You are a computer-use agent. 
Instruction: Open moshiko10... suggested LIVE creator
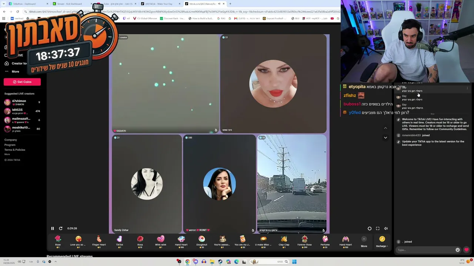22,129
